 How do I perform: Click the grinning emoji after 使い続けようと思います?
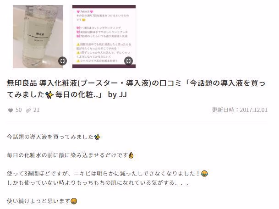point(74,201)
